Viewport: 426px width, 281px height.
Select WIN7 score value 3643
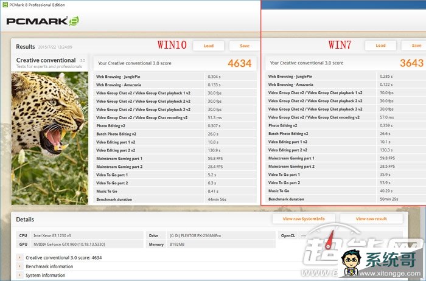(411, 63)
